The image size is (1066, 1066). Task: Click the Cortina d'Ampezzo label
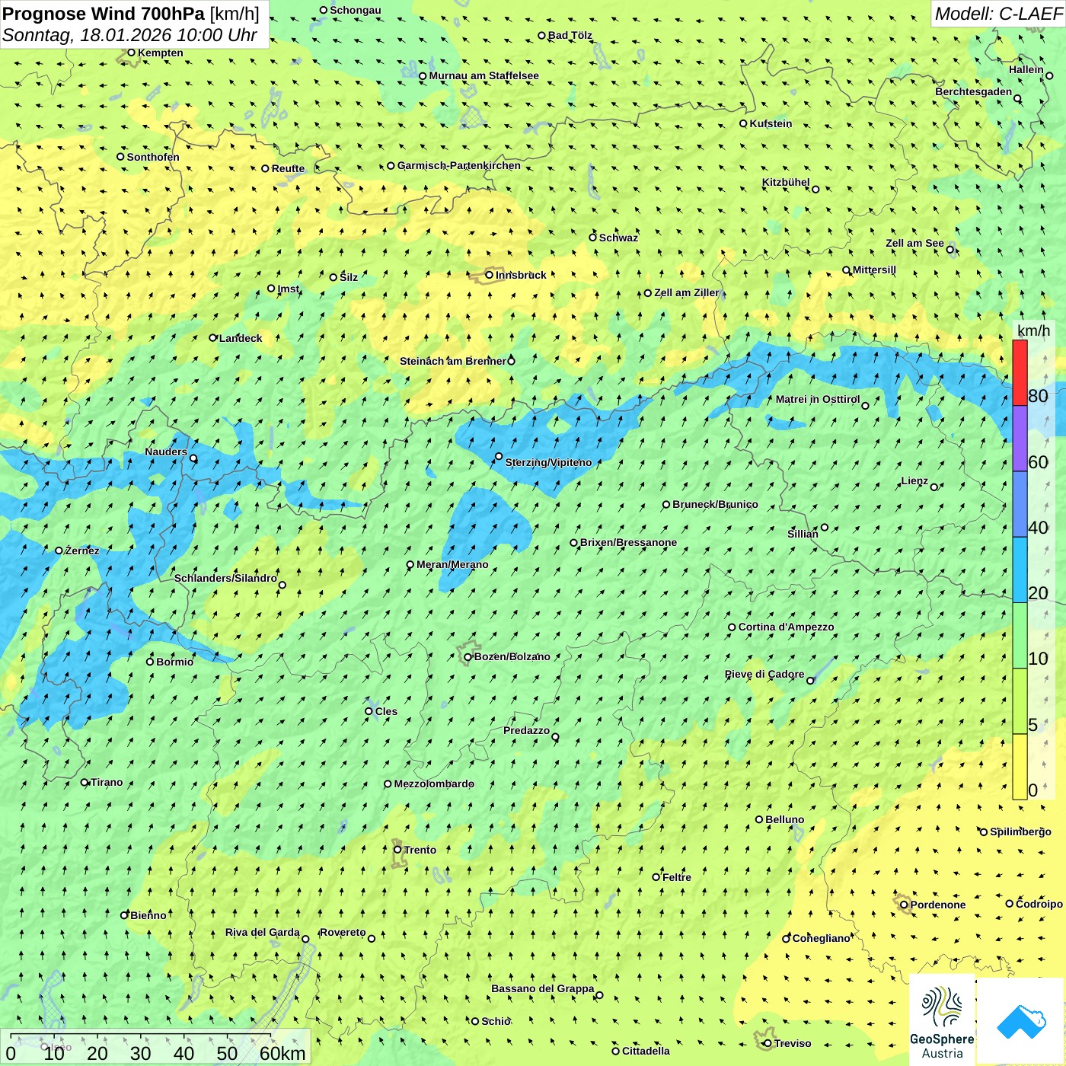click(787, 627)
